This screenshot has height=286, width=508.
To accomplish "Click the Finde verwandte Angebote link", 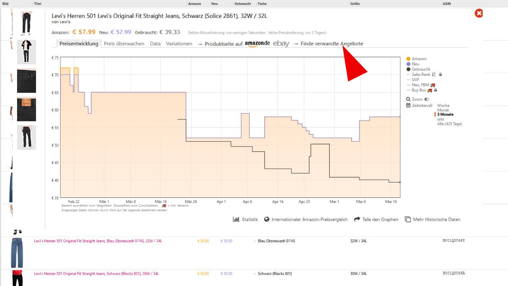I will (331, 44).
